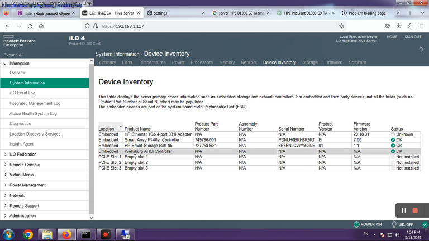Click the EN language tray indicator

[365, 234]
